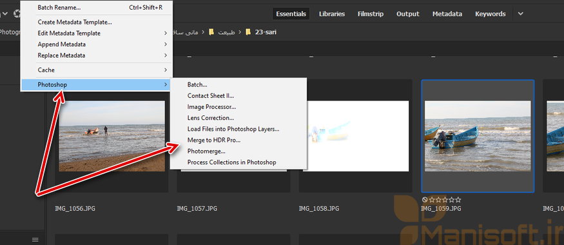
Task: Open Edit Metadata Template submenu
Action: 97,33
